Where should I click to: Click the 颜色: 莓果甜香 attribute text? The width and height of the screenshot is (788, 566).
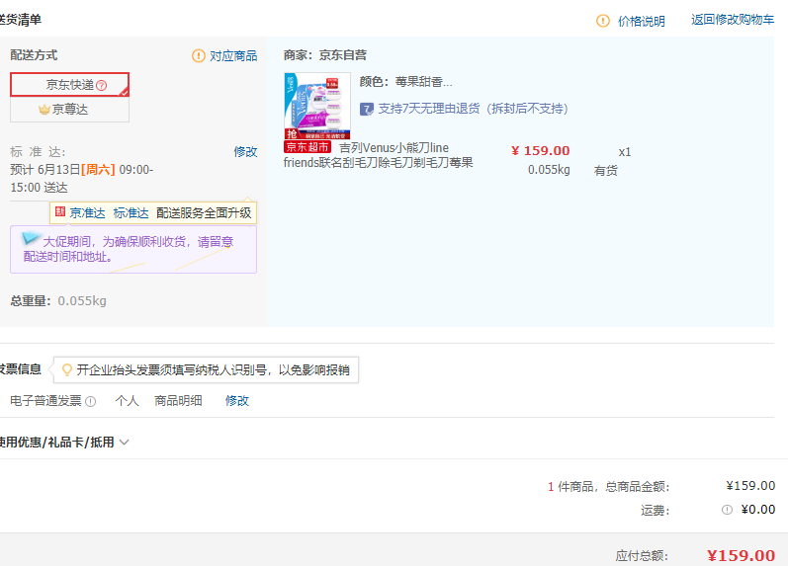(x=406, y=82)
